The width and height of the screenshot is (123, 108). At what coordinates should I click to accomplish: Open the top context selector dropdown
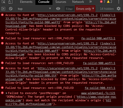tap(34, 9)
